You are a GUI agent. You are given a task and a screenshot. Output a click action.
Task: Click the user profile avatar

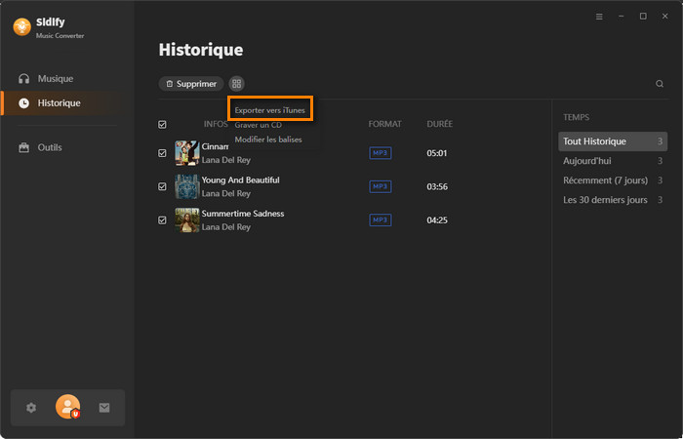click(67, 407)
